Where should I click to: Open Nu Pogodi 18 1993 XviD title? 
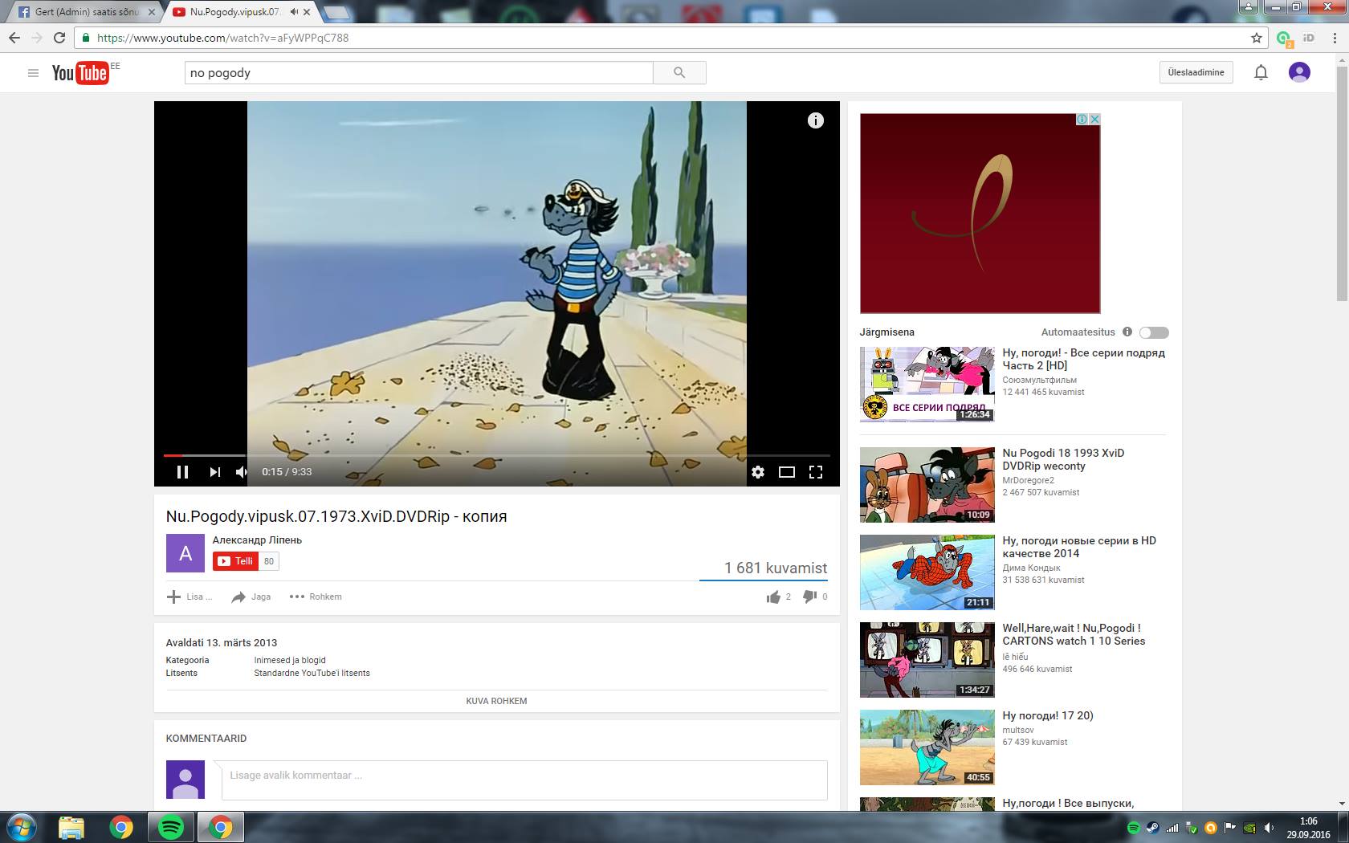pos(1062,459)
